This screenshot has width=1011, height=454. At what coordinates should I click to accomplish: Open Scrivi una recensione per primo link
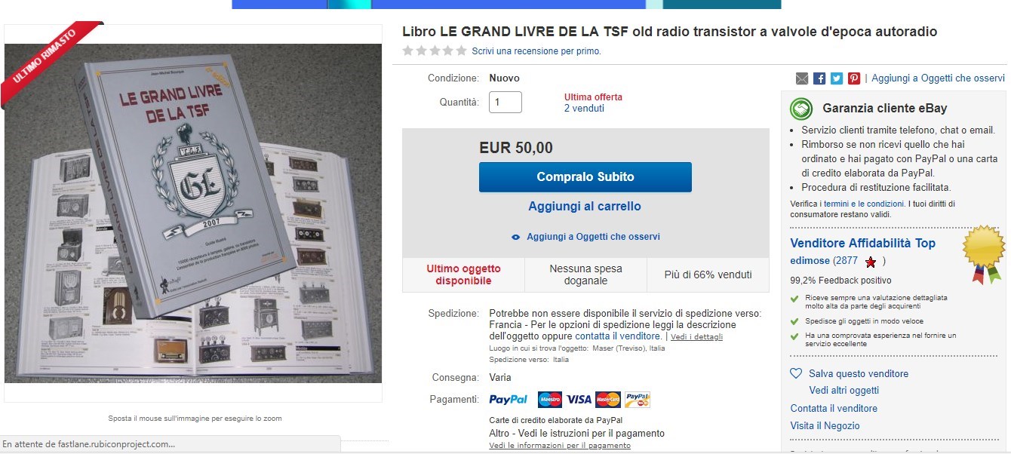pyautogui.click(x=536, y=51)
